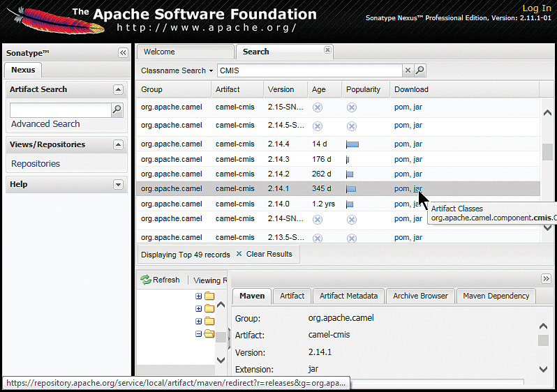Collapse the Artifact Search panel
This screenshot has width=557, height=392.
coord(118,89)
